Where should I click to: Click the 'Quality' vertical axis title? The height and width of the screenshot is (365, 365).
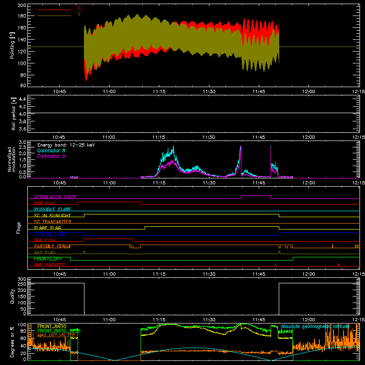[12, 296]
